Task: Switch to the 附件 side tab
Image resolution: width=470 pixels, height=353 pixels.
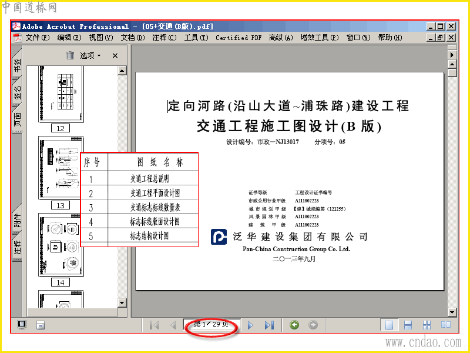Action: (18, 221)
